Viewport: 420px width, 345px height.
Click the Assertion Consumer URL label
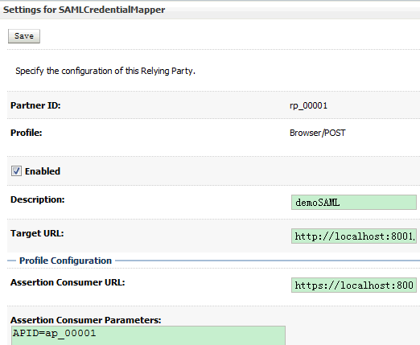[x=68, y=282]
